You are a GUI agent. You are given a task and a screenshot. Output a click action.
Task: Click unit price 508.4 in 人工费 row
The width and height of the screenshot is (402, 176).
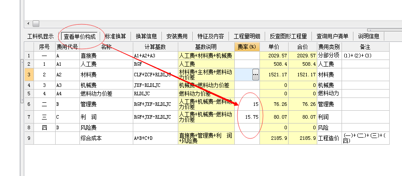click(274, 64)
